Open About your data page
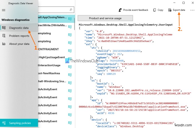This screenshot has height=128, width=195. [x=19, y=44]
